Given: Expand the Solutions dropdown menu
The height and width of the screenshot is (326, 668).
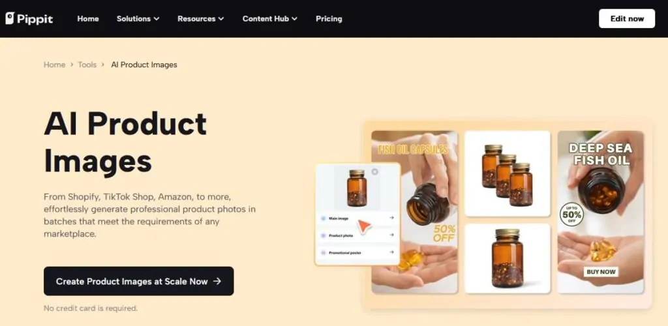Looking at the screenshot, I should [138, 19].
